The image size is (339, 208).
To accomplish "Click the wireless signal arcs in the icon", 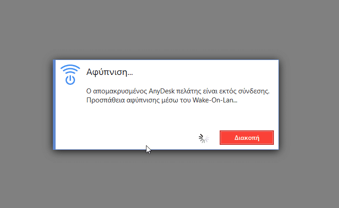I will click(x=70, y=69).
